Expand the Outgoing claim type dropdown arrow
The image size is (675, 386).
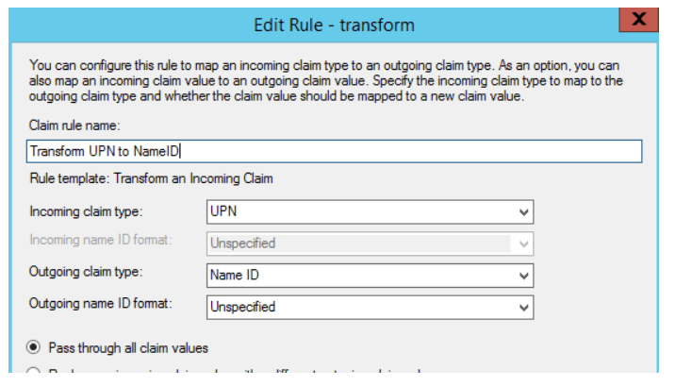525,276
